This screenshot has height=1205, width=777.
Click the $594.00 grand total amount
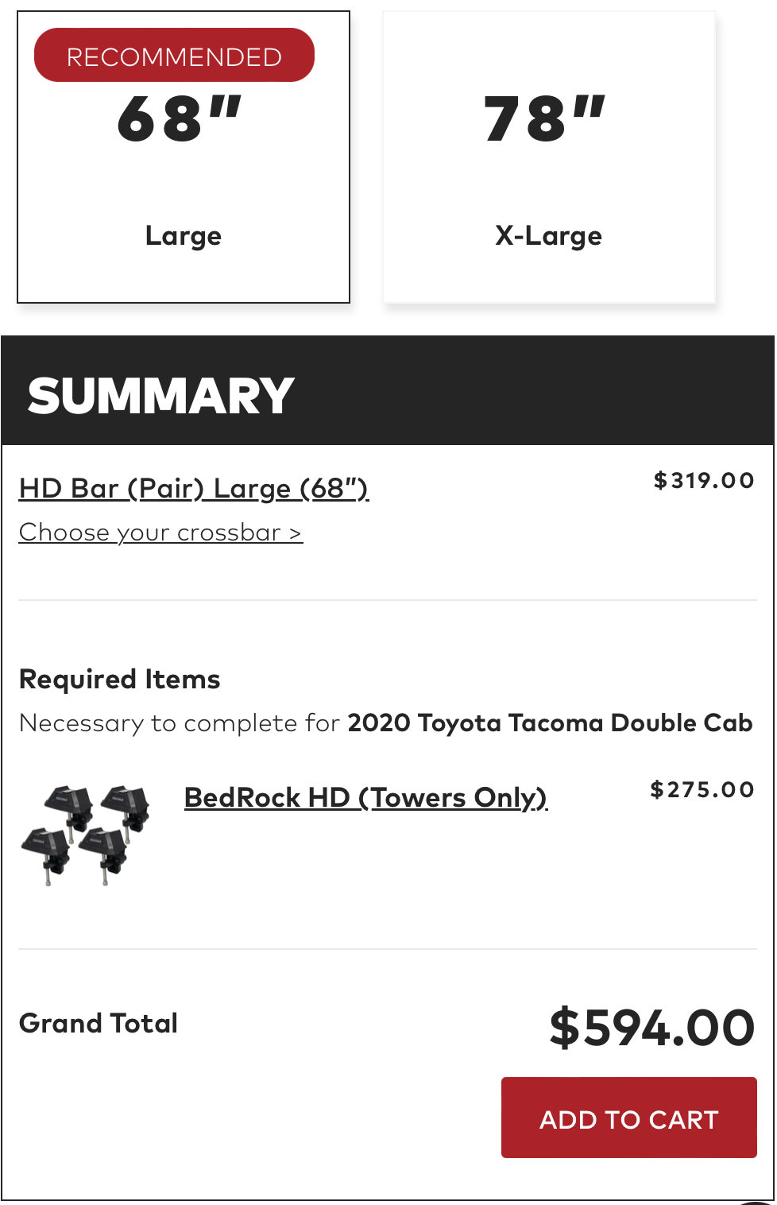point(652,1027)
